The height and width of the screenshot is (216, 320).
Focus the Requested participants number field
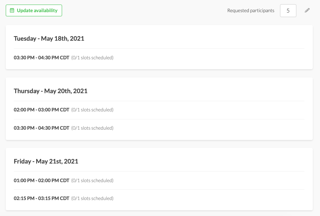[x=288, y=11]
